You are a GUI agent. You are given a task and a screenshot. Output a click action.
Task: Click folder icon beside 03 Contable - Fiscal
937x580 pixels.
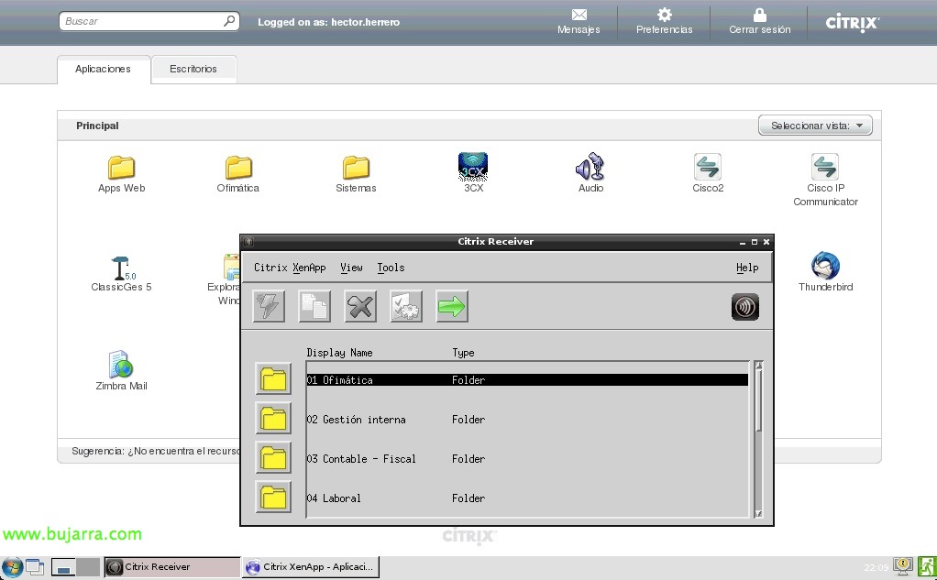click(x=273, y=457)
